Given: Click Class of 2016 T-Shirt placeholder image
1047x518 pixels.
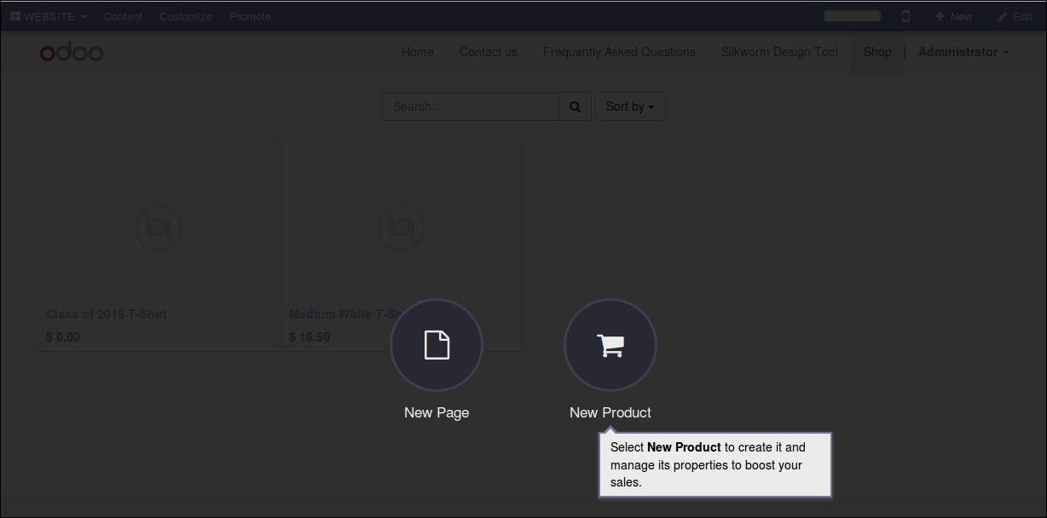Looking at the screenshot, I should click(x=159, y=227).
